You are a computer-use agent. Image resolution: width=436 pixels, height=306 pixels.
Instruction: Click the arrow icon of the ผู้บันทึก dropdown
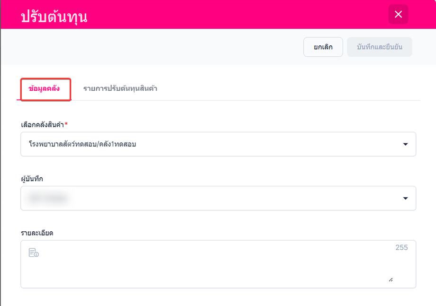(405, 198)
